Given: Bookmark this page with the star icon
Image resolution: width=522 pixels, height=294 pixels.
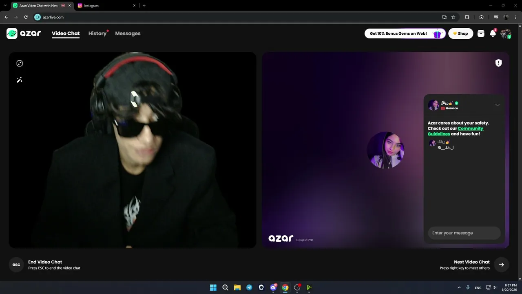Looking at the screenshot, I should click(x=453, y=17).
